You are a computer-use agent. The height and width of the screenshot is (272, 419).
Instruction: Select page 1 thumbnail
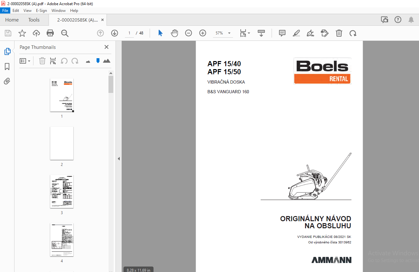click(x=62, y=95)
